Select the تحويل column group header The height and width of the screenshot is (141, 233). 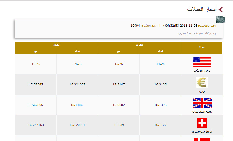[x=56, y=45]
